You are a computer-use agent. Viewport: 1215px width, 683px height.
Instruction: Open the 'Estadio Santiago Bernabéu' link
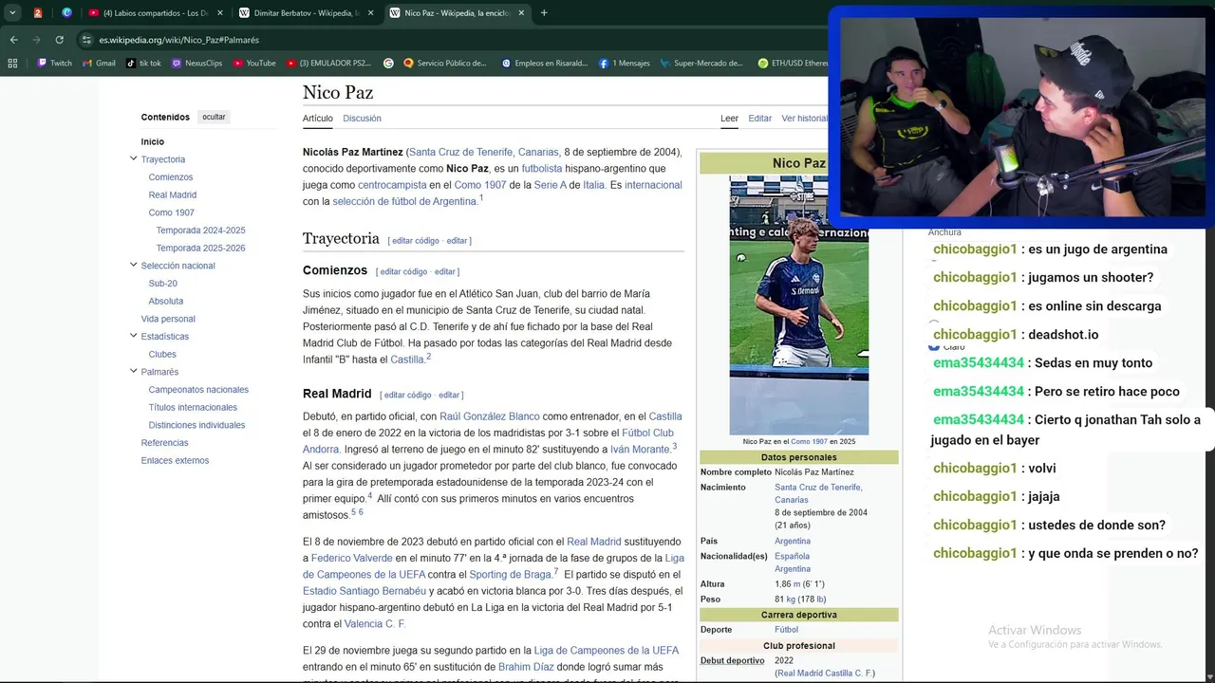[x=364, y=591]
